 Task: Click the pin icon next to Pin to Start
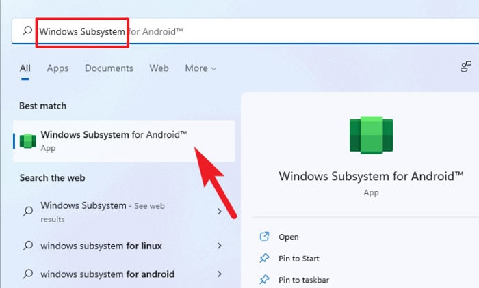coord(264,258)
